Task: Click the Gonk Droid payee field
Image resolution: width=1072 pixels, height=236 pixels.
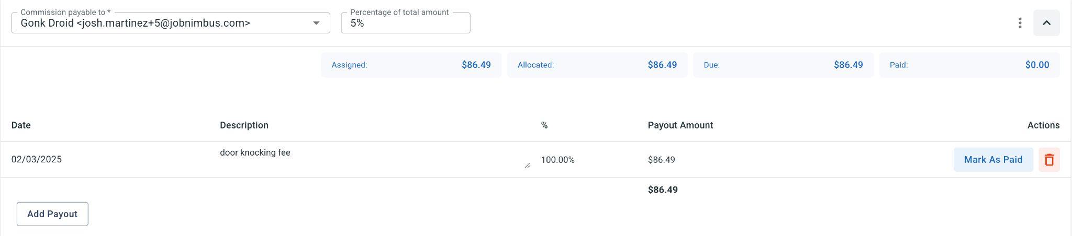Action: click(157, 23)
